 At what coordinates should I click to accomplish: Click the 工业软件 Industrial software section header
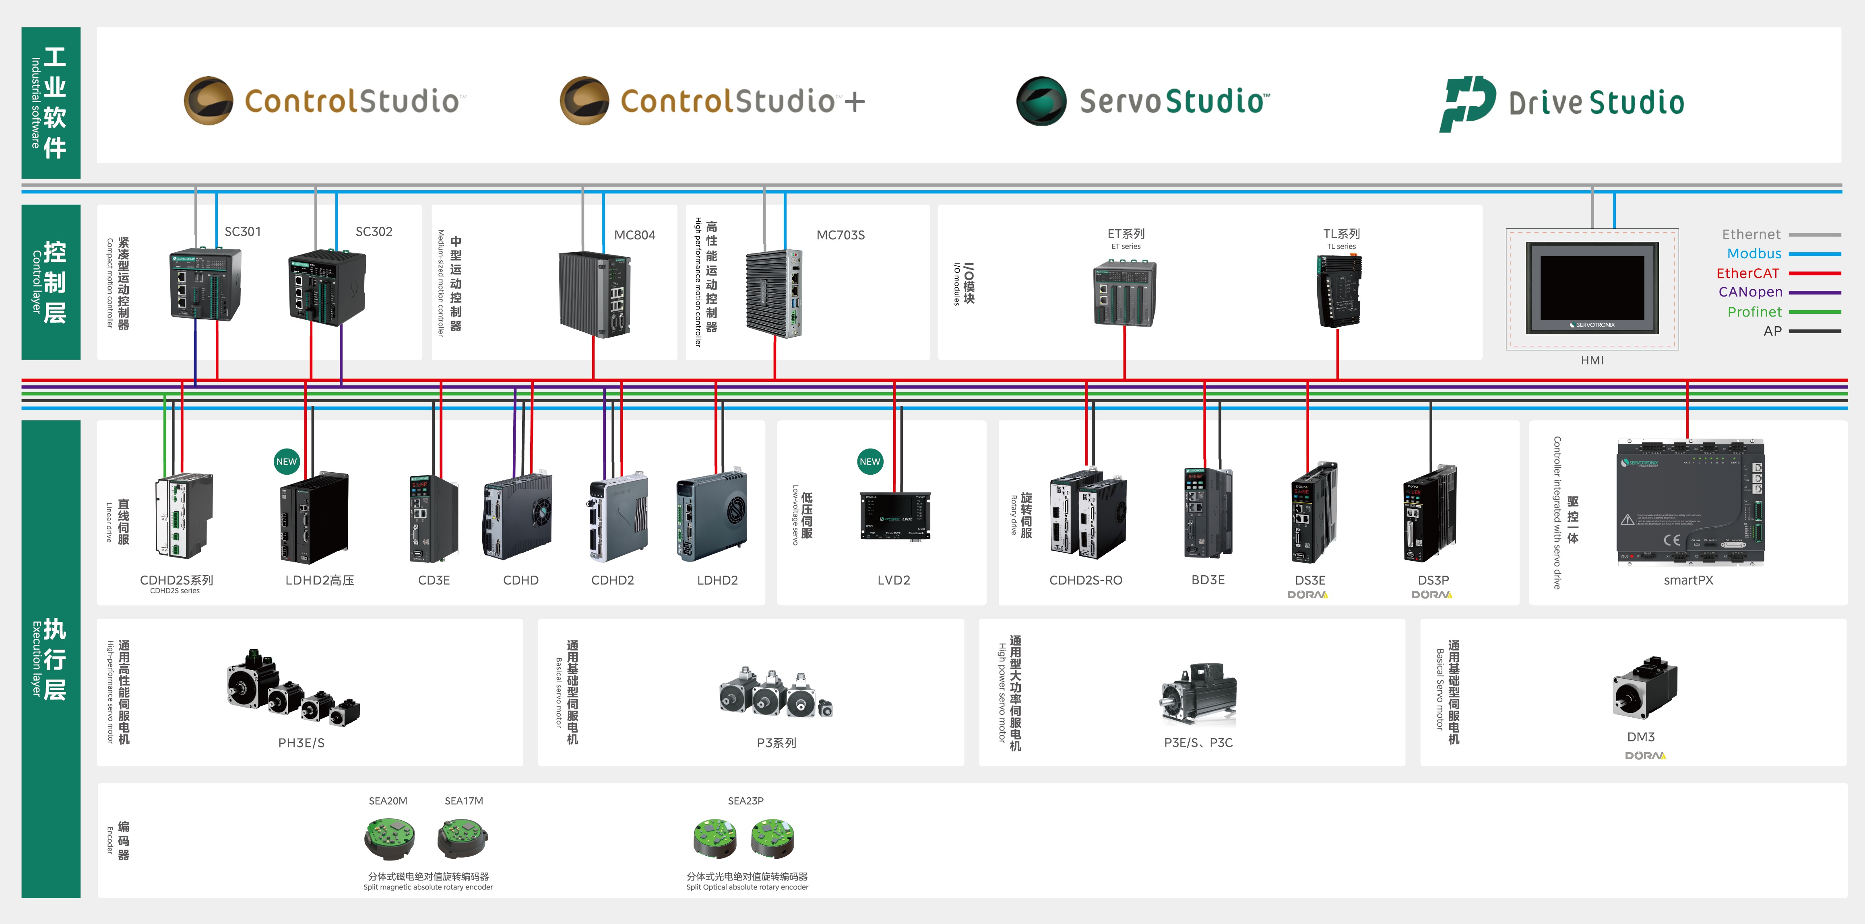point(51,103)
